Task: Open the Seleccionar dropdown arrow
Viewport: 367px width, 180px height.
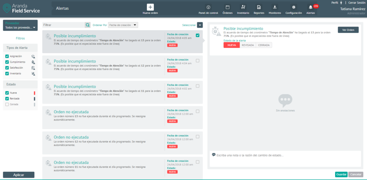Action: pyautogui.click(x=200, y=25)
